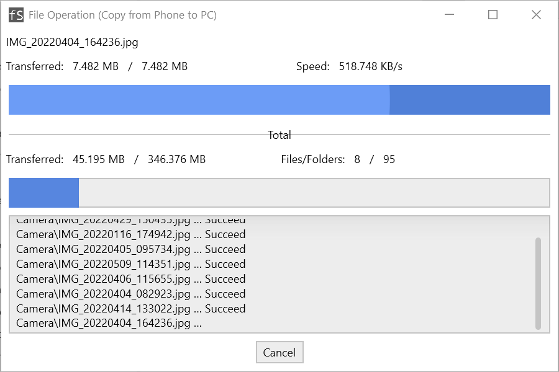Select log entry IMG_20220116_174942.jpg
Viewport: 559px width, 372px height.
click(131, 234)
